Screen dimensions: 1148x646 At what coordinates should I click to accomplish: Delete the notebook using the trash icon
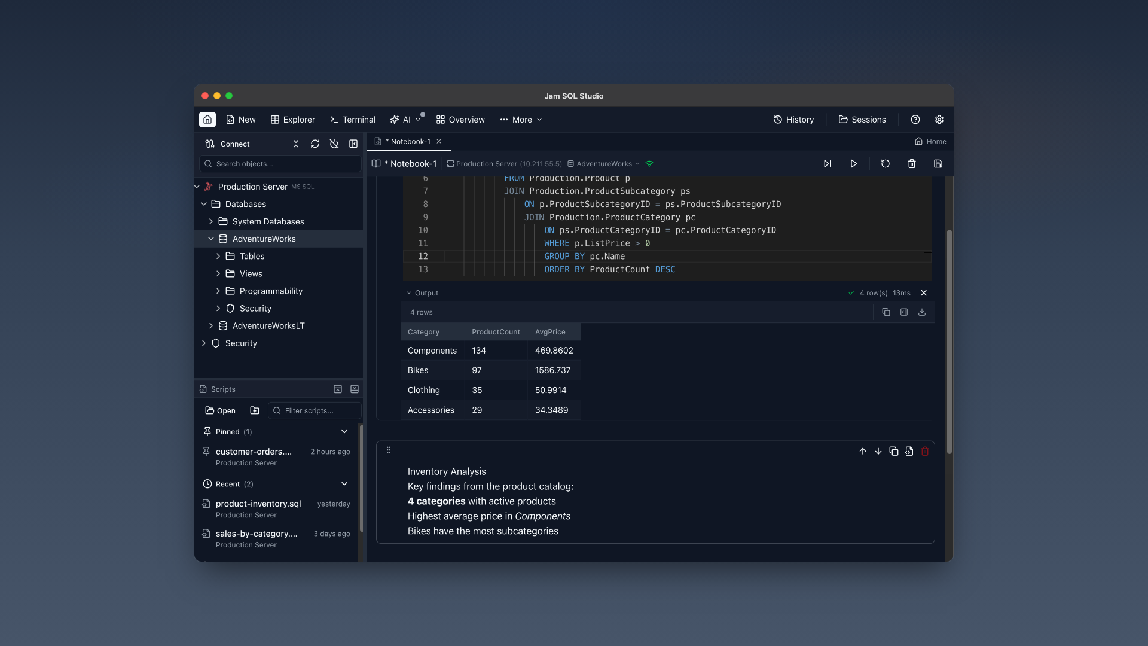pos(911,163)
